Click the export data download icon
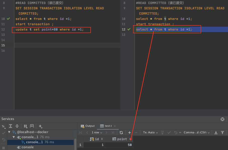 click(216, 132)
